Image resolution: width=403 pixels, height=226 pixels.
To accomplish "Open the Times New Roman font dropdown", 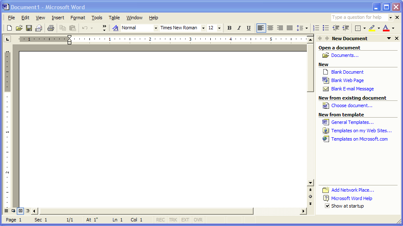I will tap(203, 28).
